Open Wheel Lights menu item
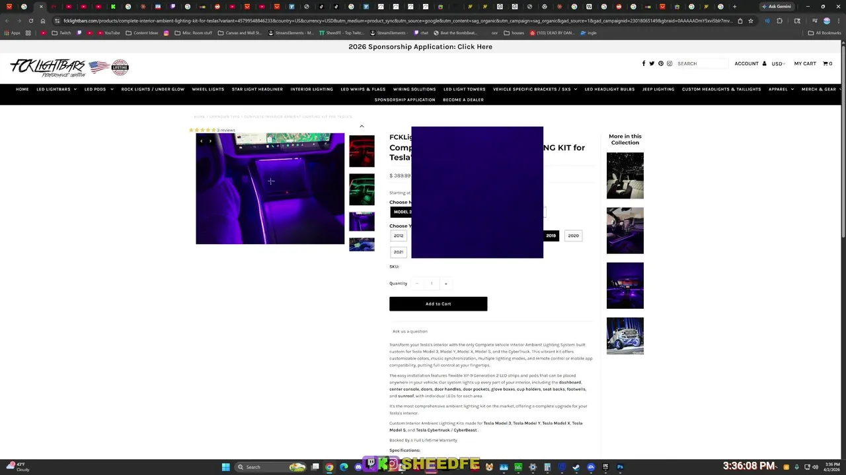The image size is (846, 475). 208,89
